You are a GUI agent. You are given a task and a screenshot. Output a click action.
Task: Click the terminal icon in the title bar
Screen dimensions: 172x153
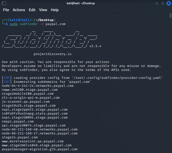click(4, 3)
